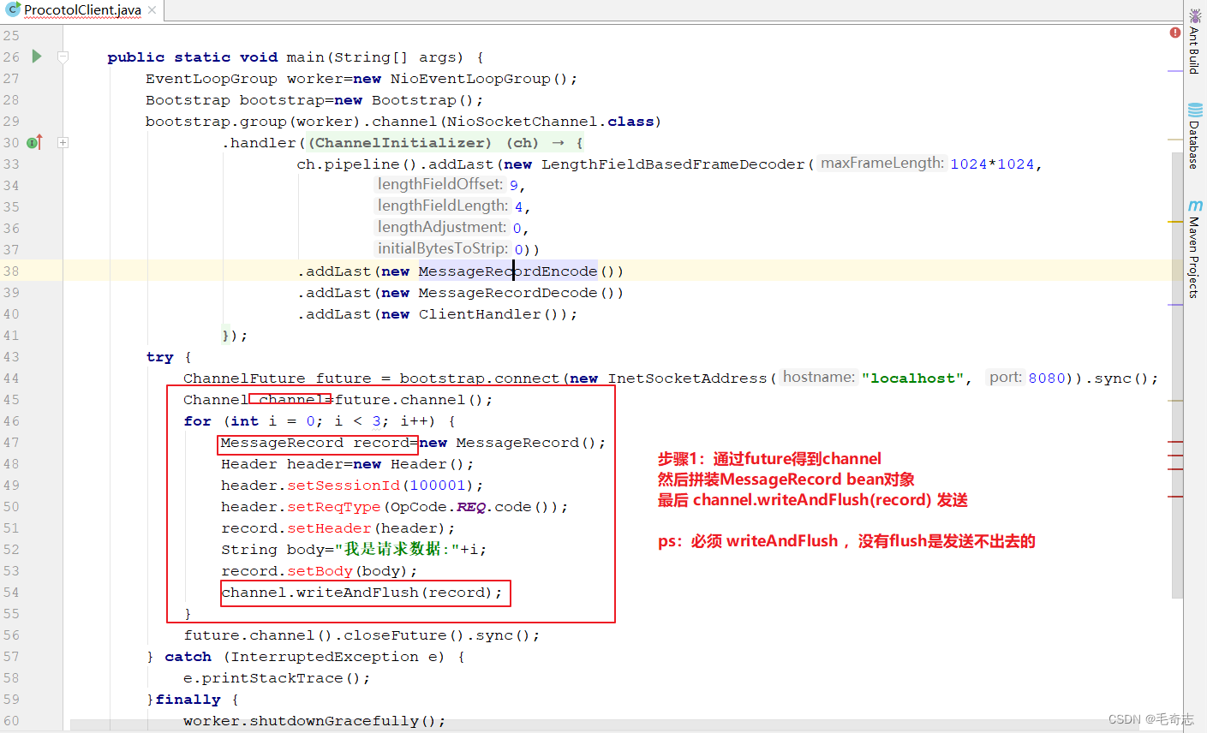The width and height of the screenshot is (1207, 733).
Task: Click on printStackTrace in line 58
Action: coord(272,678)
